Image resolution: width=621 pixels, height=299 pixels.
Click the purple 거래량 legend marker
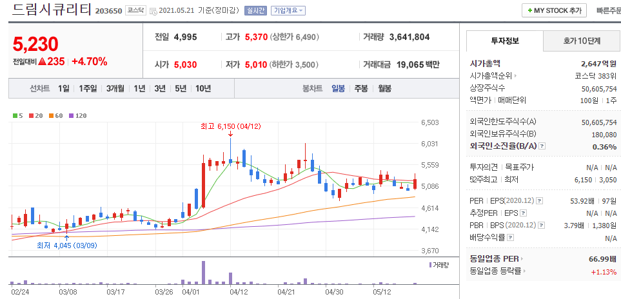(x=431, y=264)
